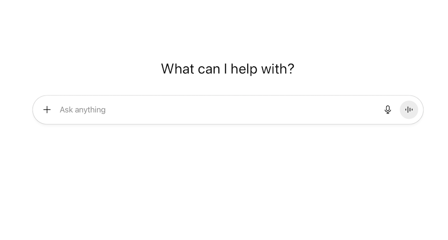This screenshot has height=240, width=448.
Task: Enable voice conversation with the waveform button
Action: (409, 110)
